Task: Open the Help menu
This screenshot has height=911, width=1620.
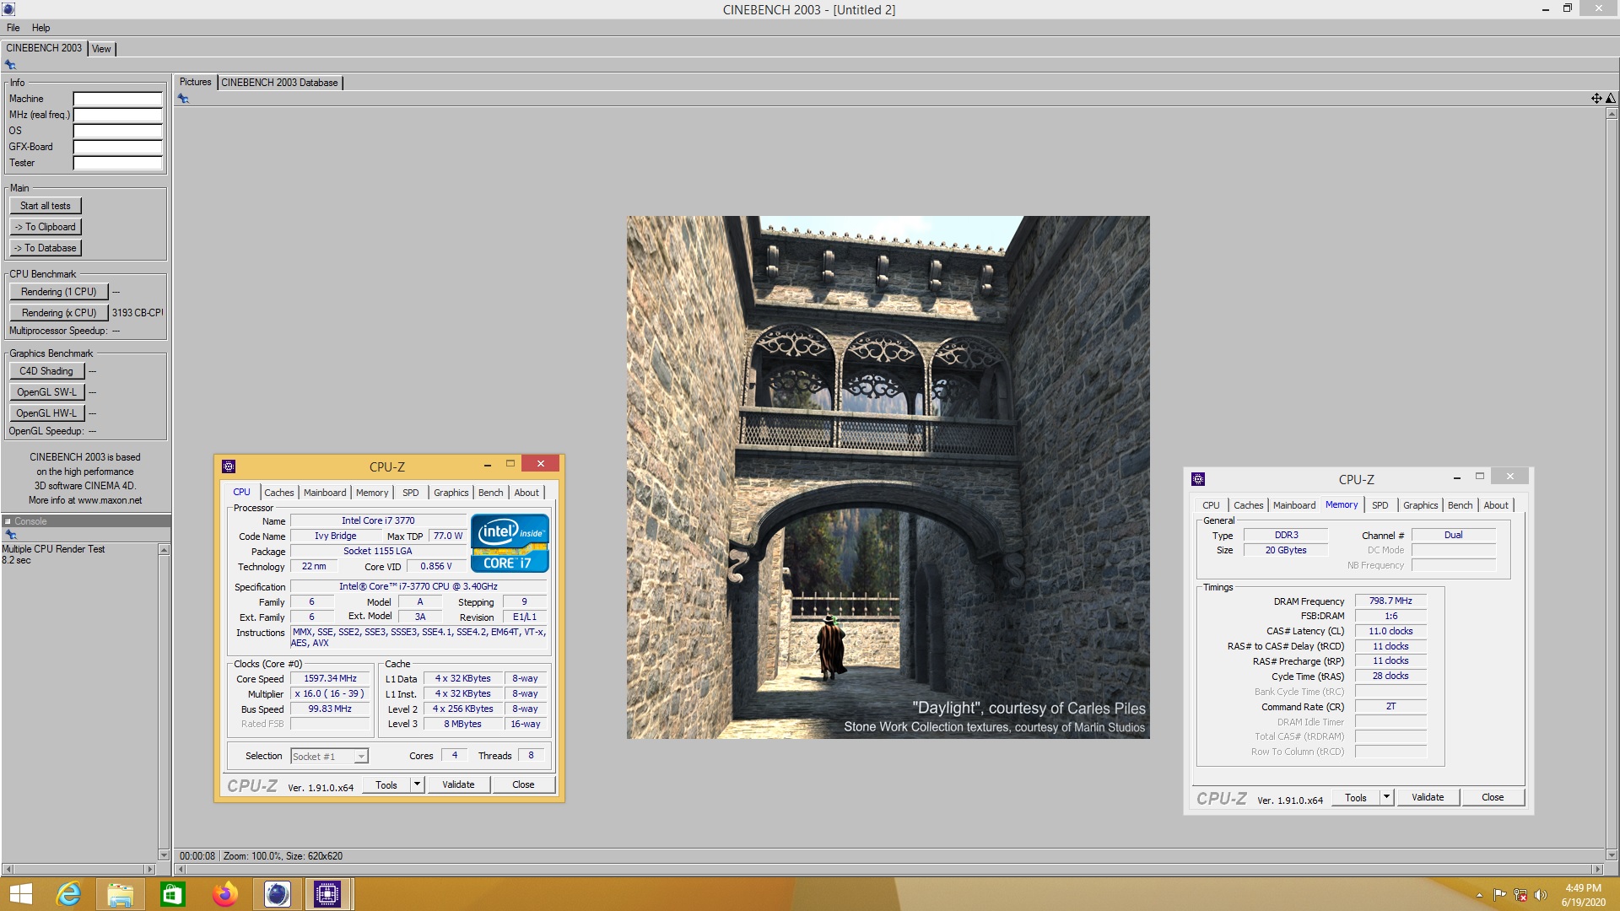Action: (40, 28)
